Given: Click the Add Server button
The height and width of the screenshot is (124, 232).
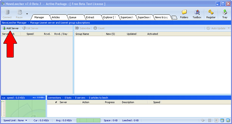Looking at the screenshot, I should coord(11,28).
